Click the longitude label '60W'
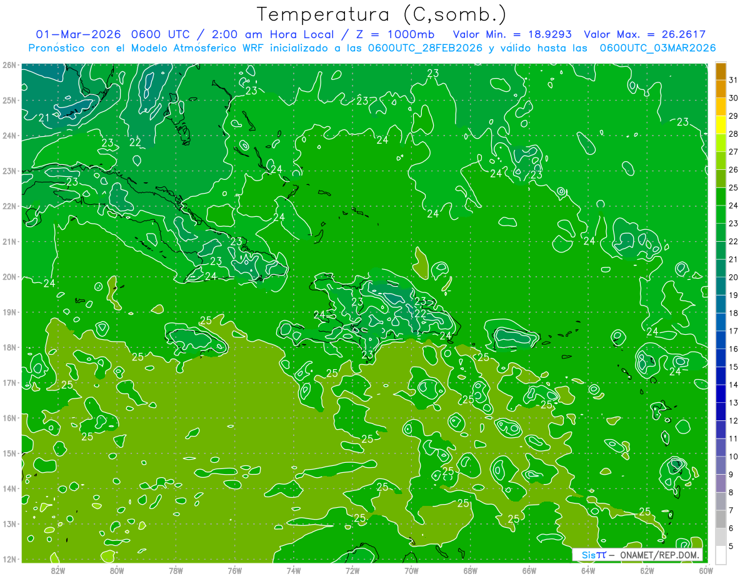This screenshot has width=750, height=579. click(x=706, y=570)
